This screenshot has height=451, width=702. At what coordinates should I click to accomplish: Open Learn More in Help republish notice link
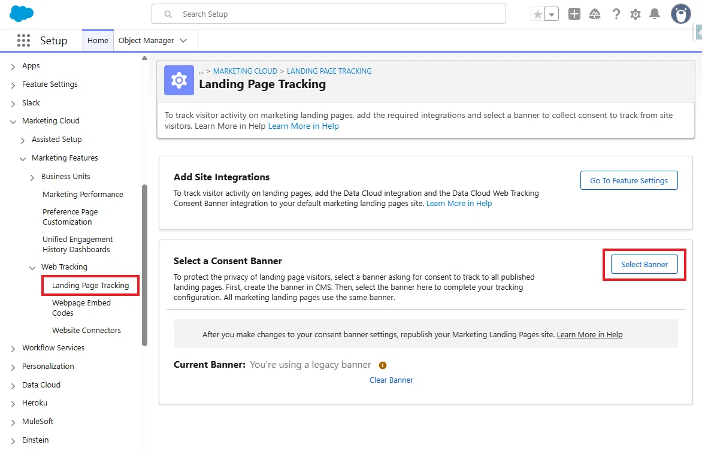tap(589, 335)
